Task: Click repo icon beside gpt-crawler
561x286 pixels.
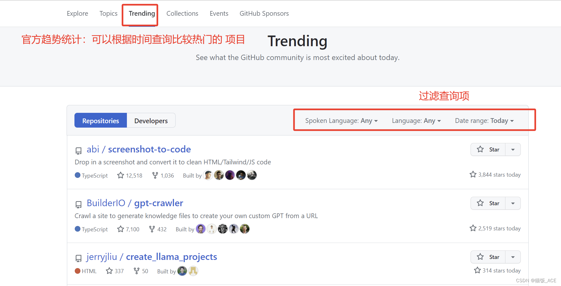Action: pyautogui.click(x=79, y=205)
